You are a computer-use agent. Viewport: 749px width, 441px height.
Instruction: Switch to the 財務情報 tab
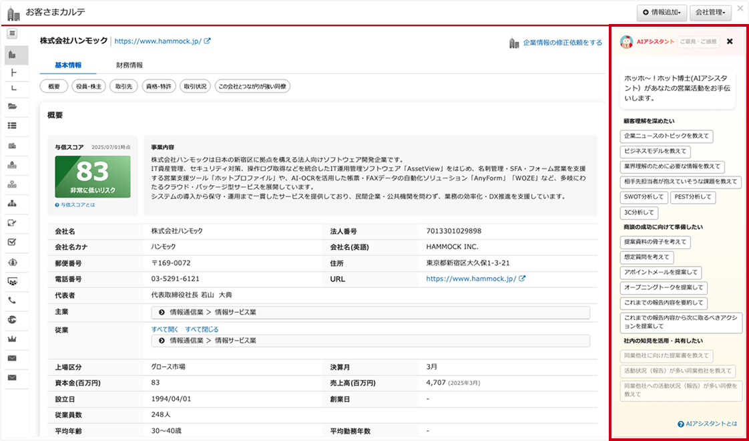pyautogui.click(x=129, y=65)
